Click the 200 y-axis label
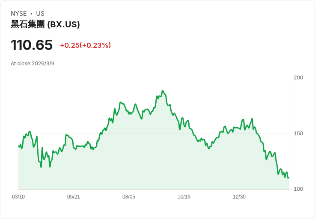This screenshot has height=219, width=315. [x=298, y=77]
